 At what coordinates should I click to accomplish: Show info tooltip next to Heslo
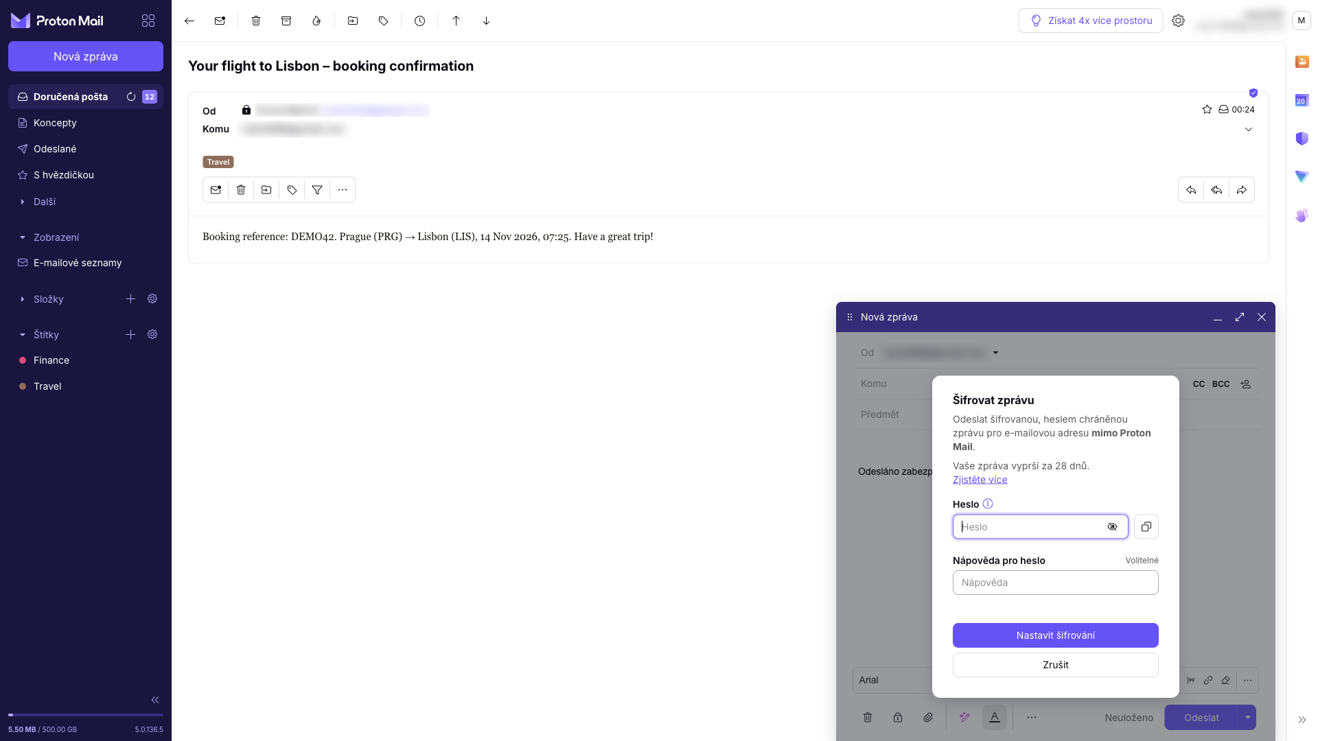pos(988,504)
